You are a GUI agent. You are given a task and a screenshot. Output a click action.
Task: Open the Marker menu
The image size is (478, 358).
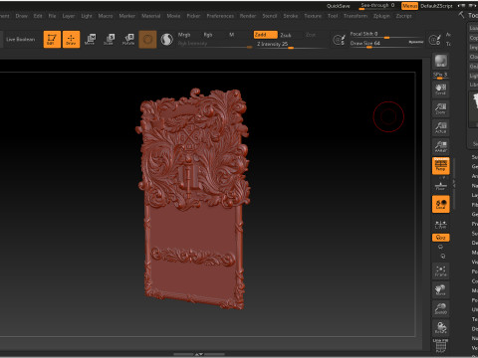126,16
